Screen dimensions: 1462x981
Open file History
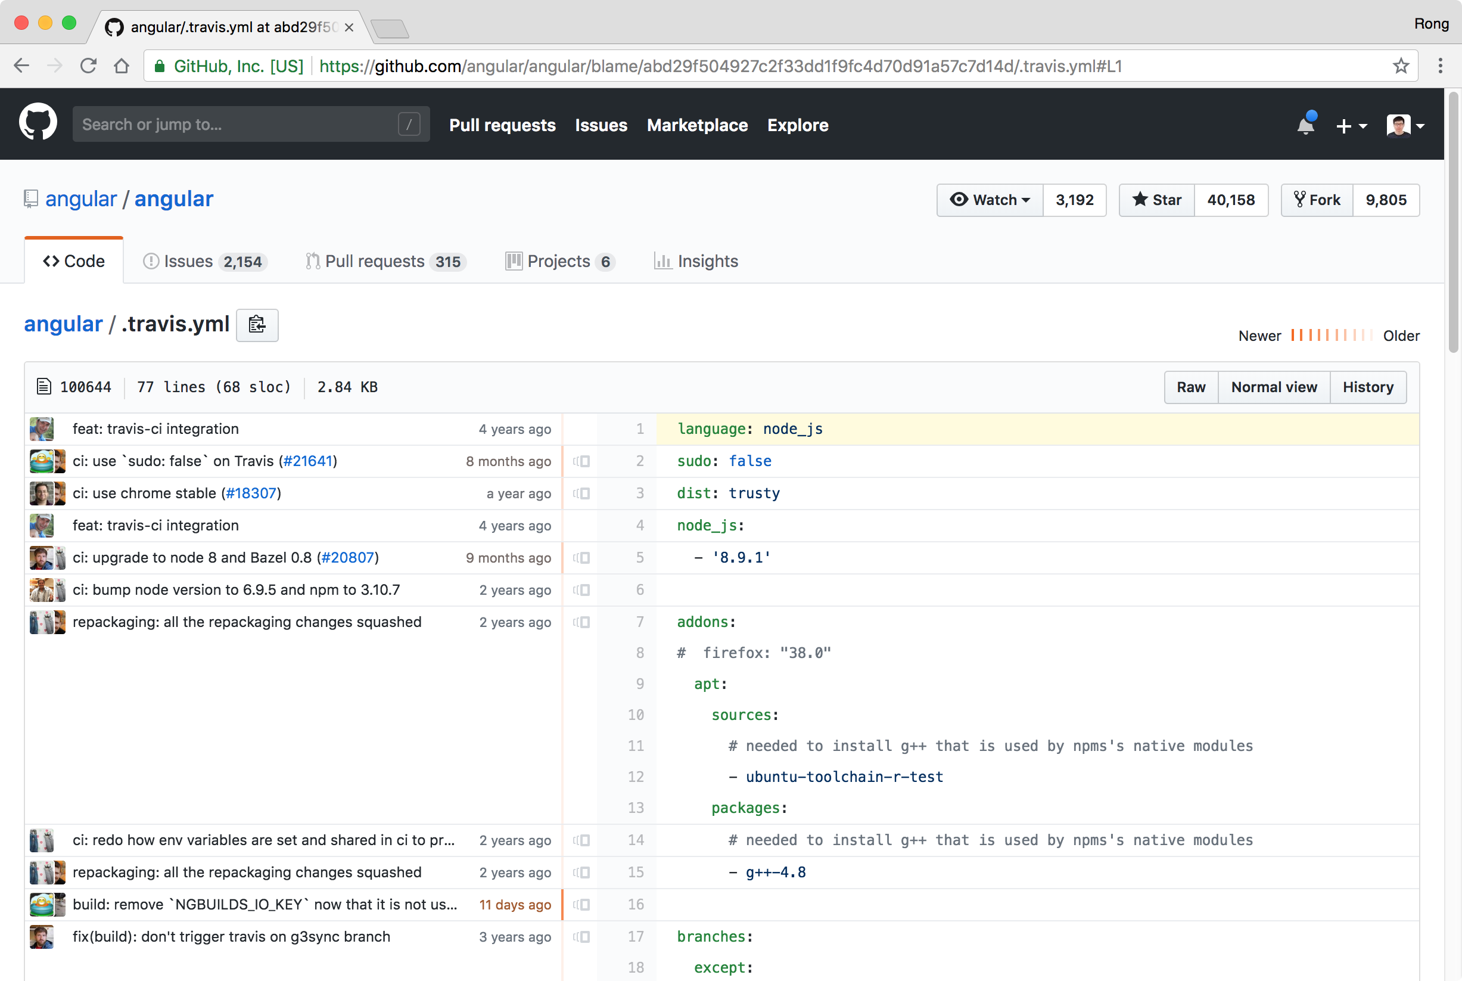pos(1368,387)
